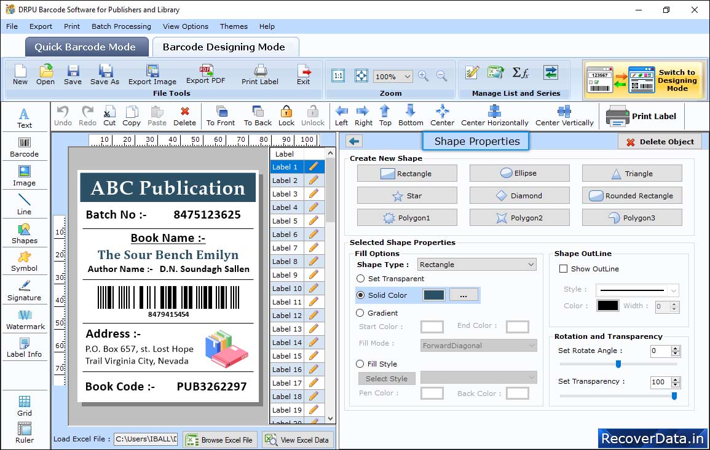Open Label Info in sidebar
Viewport: 710px width, 450px height.
click(x=25, y=348)
